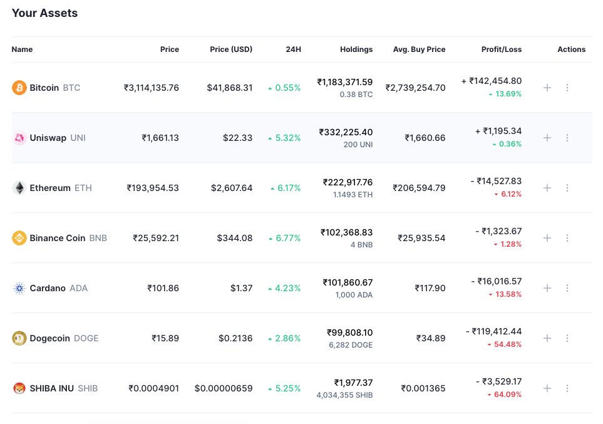Open the three-dot actions menu for Ethereum
Screen dimensions: 603x424
coord(567,188)
